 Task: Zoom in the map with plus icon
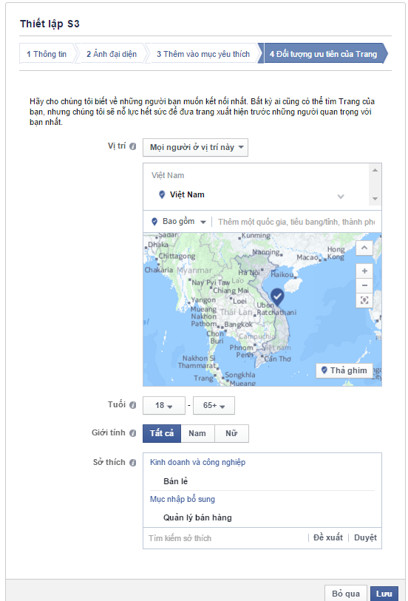364,271
